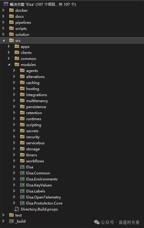Click the file icon of Directory.Build.props

point(17,209)
